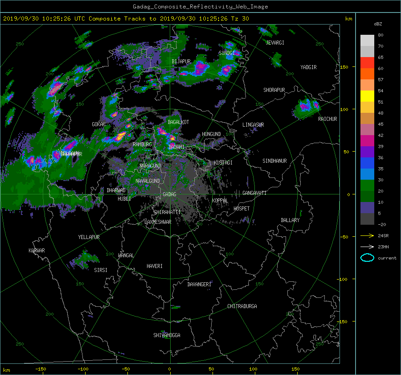Click the KOPPAL city label

(x=220, y=201)
